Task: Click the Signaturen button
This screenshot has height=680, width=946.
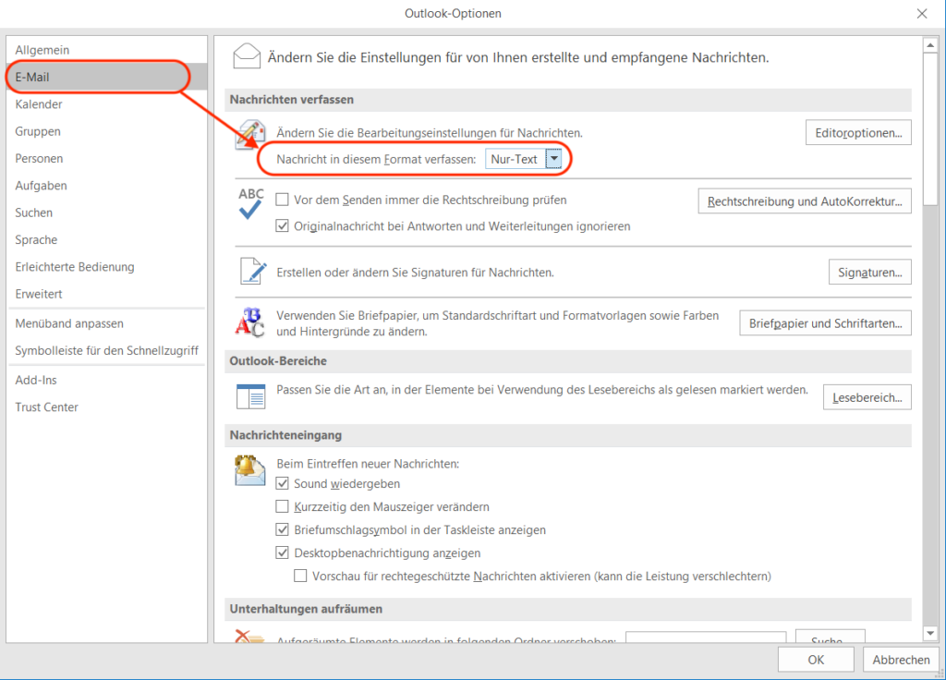Action: [869, 273]
